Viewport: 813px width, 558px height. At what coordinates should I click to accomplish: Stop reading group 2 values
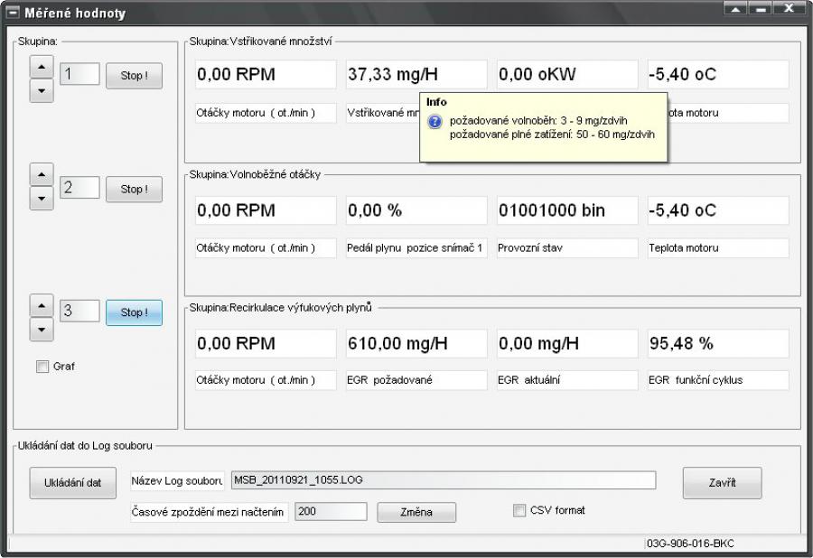[x=134, y=189]
